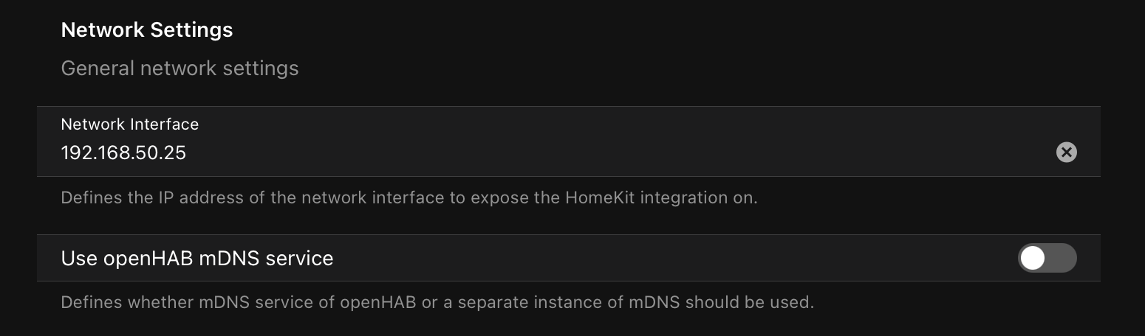Place cursor right after the 192.168.50.25 text
1145x336 pixels.
[x=188, y=153]
